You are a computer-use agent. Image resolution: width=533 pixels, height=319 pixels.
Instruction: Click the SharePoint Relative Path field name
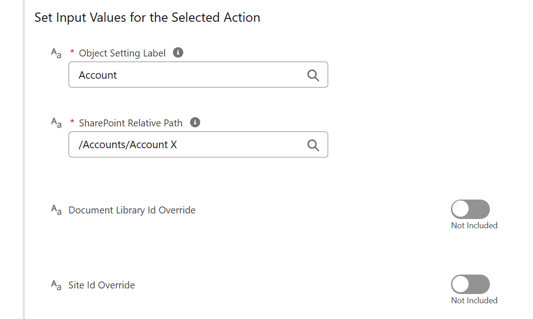tap(131, 123)
